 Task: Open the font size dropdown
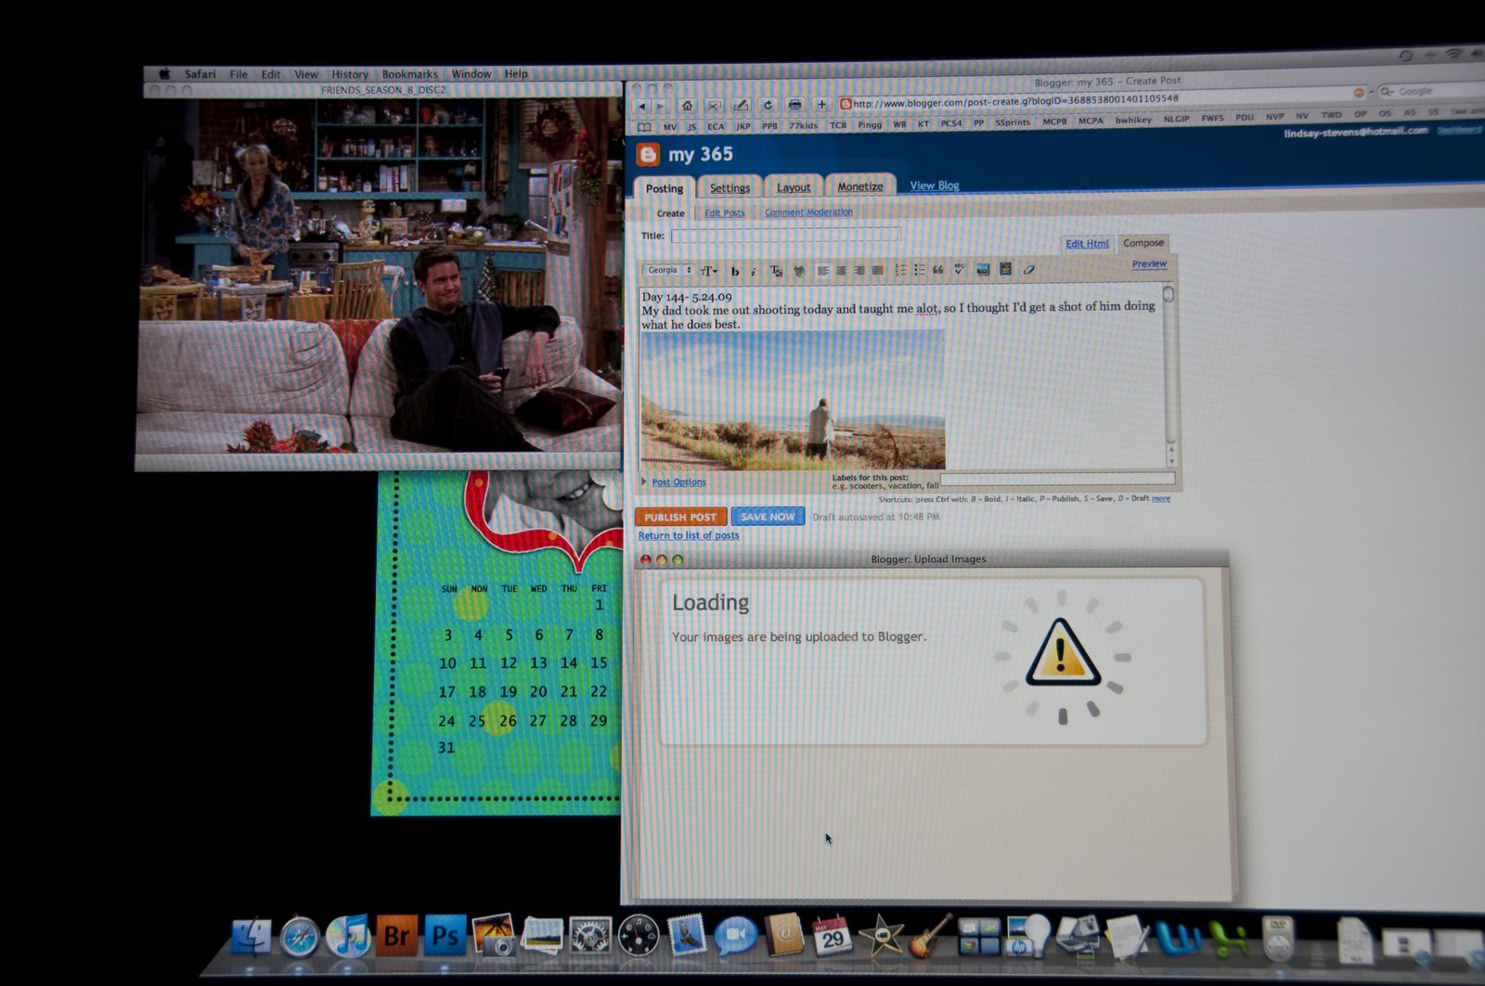[709, 271]
